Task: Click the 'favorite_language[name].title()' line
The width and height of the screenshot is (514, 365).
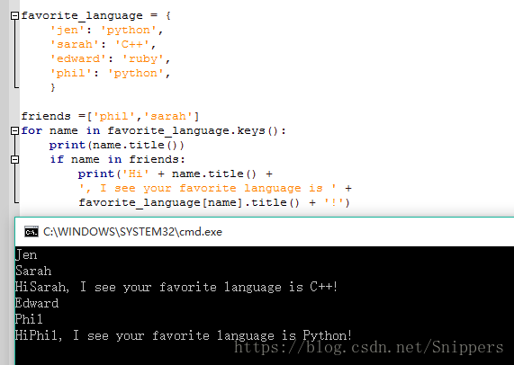Action: 214,202
